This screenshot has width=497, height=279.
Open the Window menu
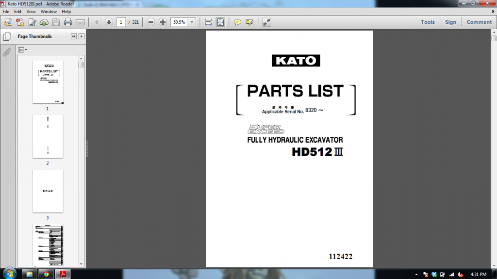(x=49, y=11)
